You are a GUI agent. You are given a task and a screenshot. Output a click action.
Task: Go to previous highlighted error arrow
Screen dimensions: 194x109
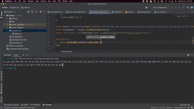[x=188, y=16]
